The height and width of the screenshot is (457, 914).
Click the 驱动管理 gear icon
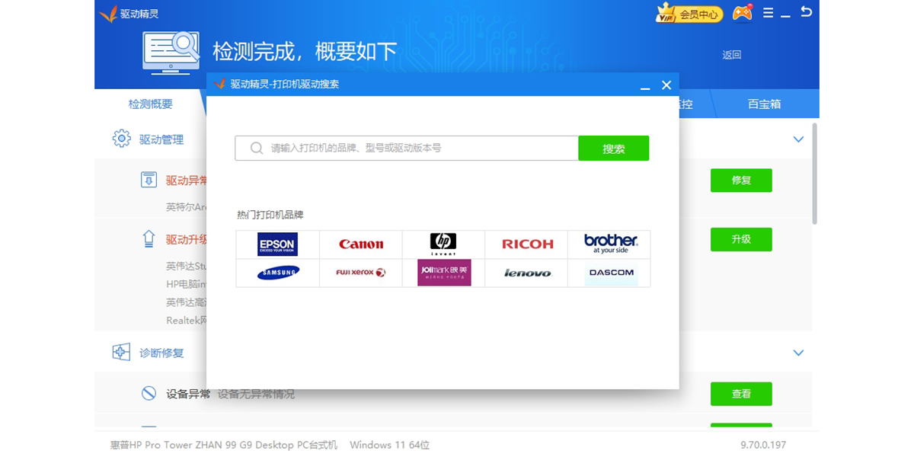tap(121, 139)
